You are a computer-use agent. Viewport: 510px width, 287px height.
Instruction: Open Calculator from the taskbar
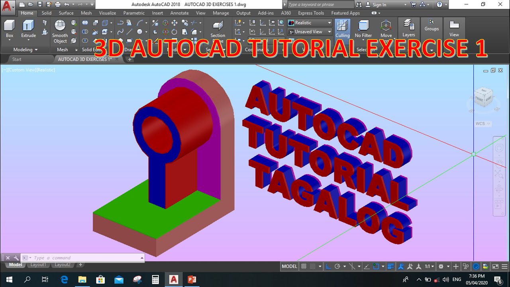coord(155,279)
